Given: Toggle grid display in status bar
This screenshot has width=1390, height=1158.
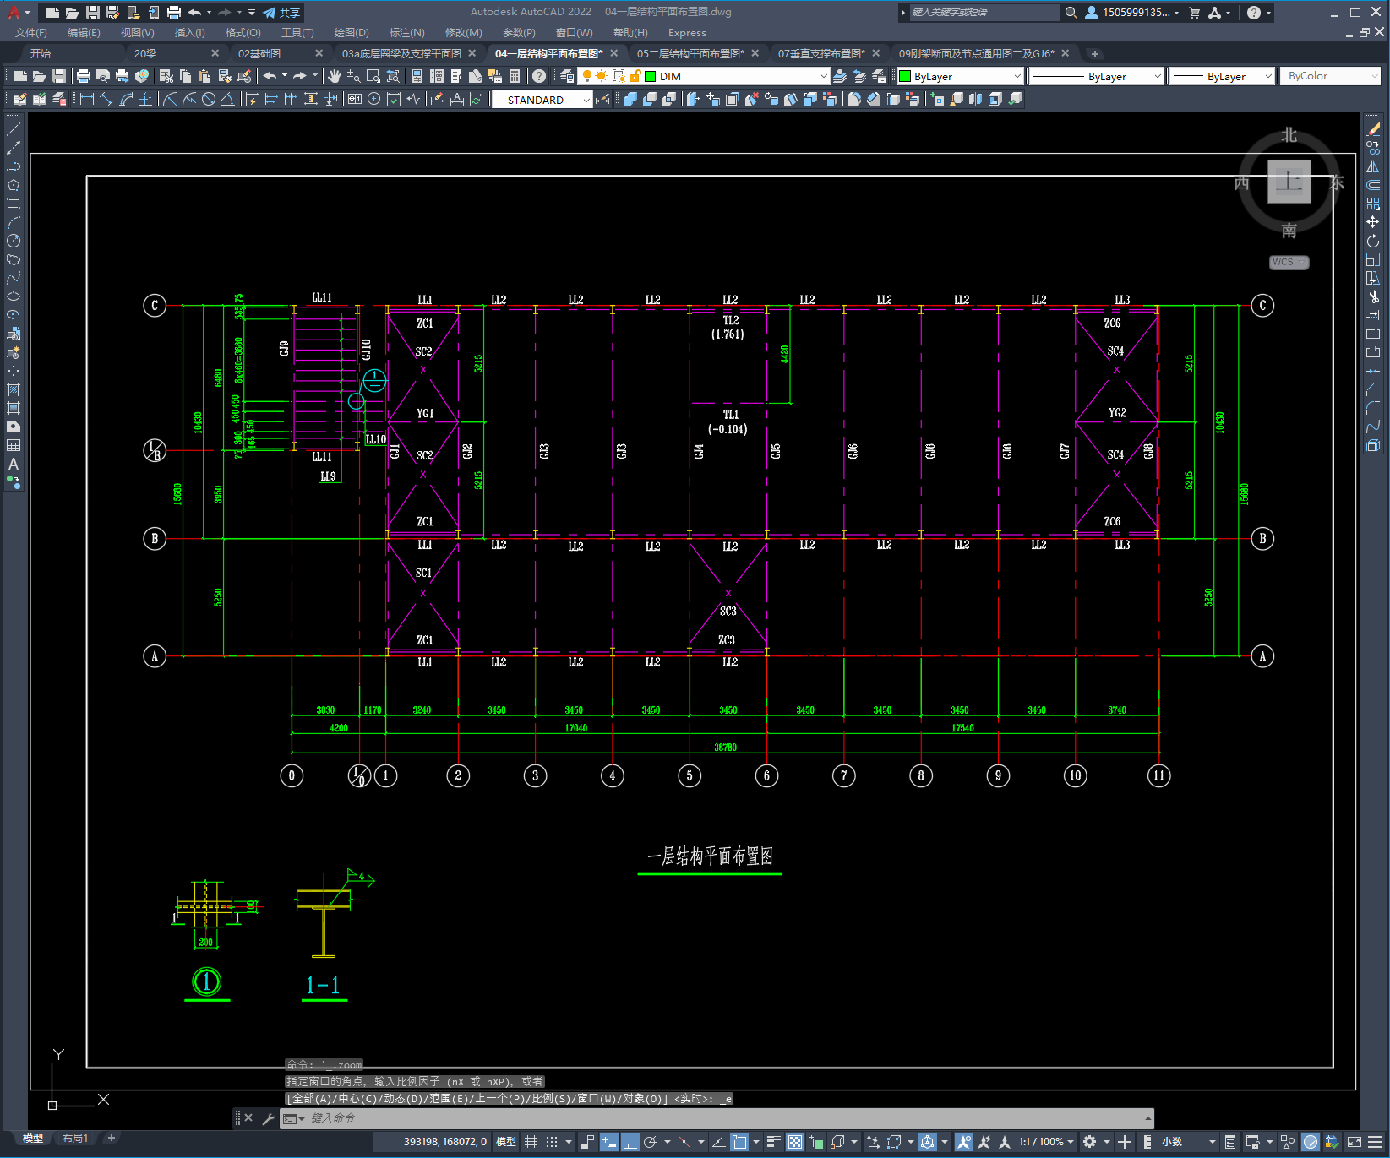Looking at the screenshot, I should [x=531, y=1142].
